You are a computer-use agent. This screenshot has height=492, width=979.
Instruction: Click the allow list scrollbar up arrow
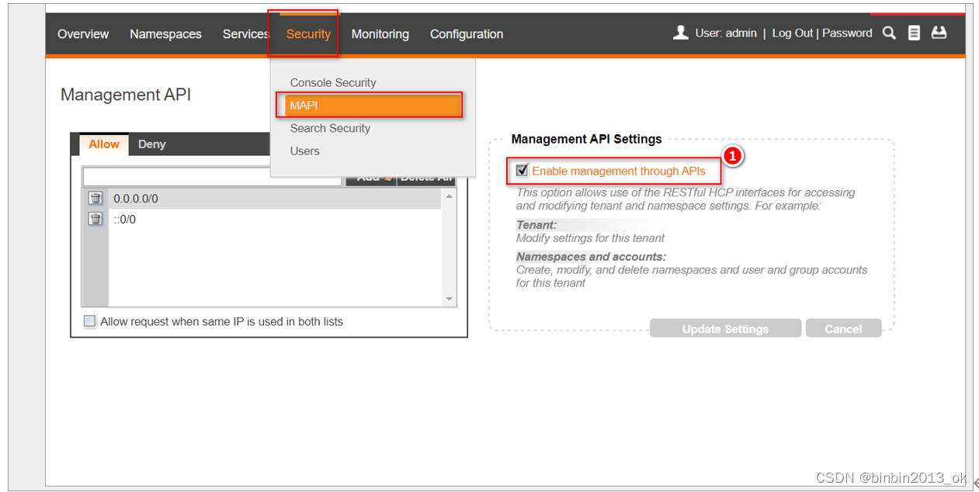[x=449, y=197]
